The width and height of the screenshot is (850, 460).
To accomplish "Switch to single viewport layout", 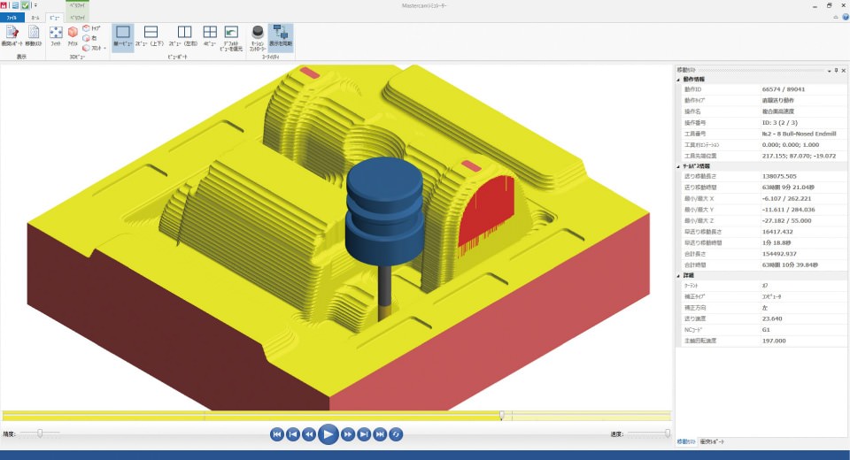I will pyautogui.click(x=123, y=33).
